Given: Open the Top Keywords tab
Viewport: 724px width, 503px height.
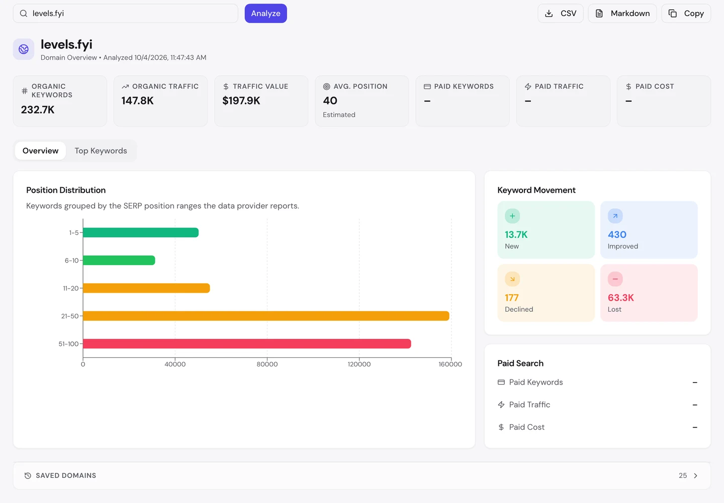Looking at the screenshot, I should pyautogui.click(x=101, y=151).
